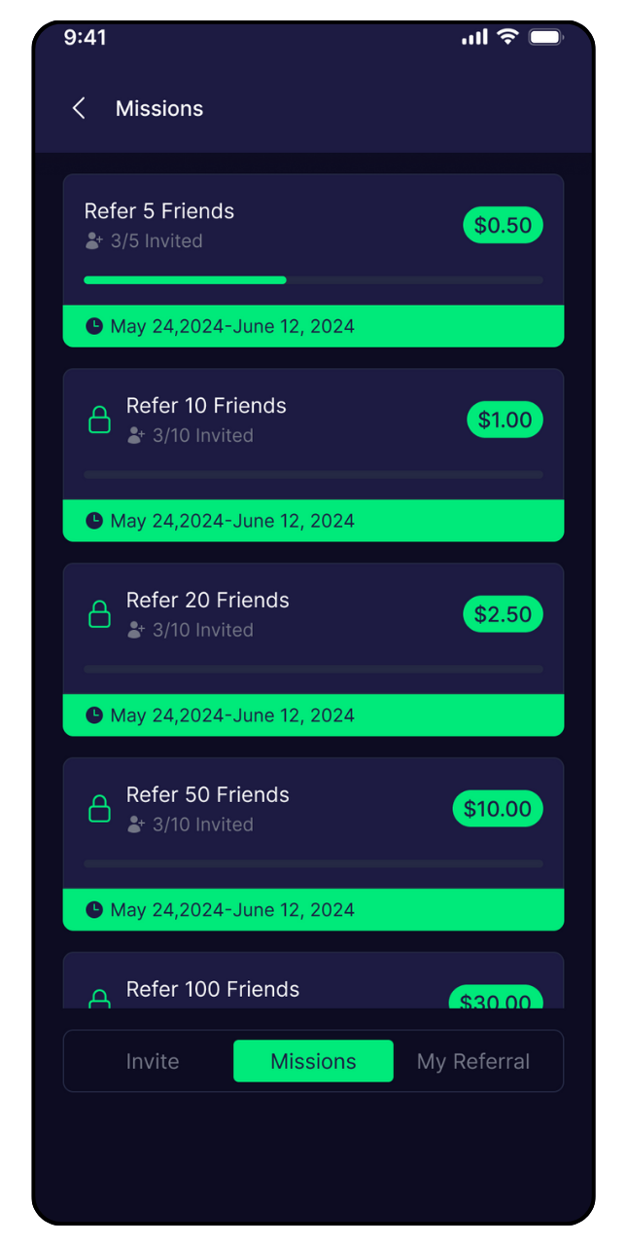This screenshot has height=1246, width=627.
Task: Tap the $1.00 reward badge
Action: [x=505, y=420]
